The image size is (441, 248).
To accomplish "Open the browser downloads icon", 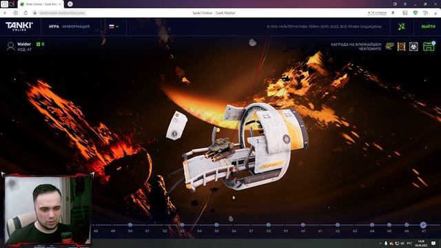I will tap(435, 13).
